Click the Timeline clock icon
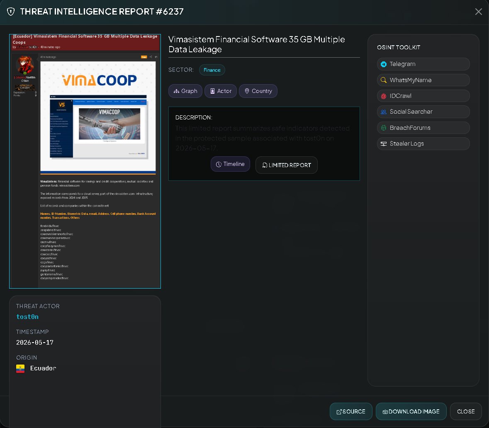This screenshot has height=428, width=489. tap(219, 164)
